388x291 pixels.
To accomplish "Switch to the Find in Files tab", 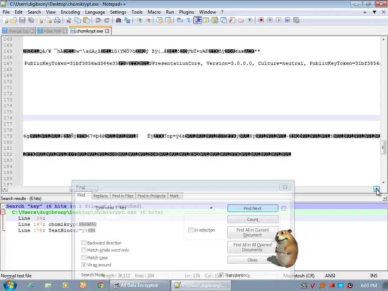I will pyautogui.click(x=122, y=196).
